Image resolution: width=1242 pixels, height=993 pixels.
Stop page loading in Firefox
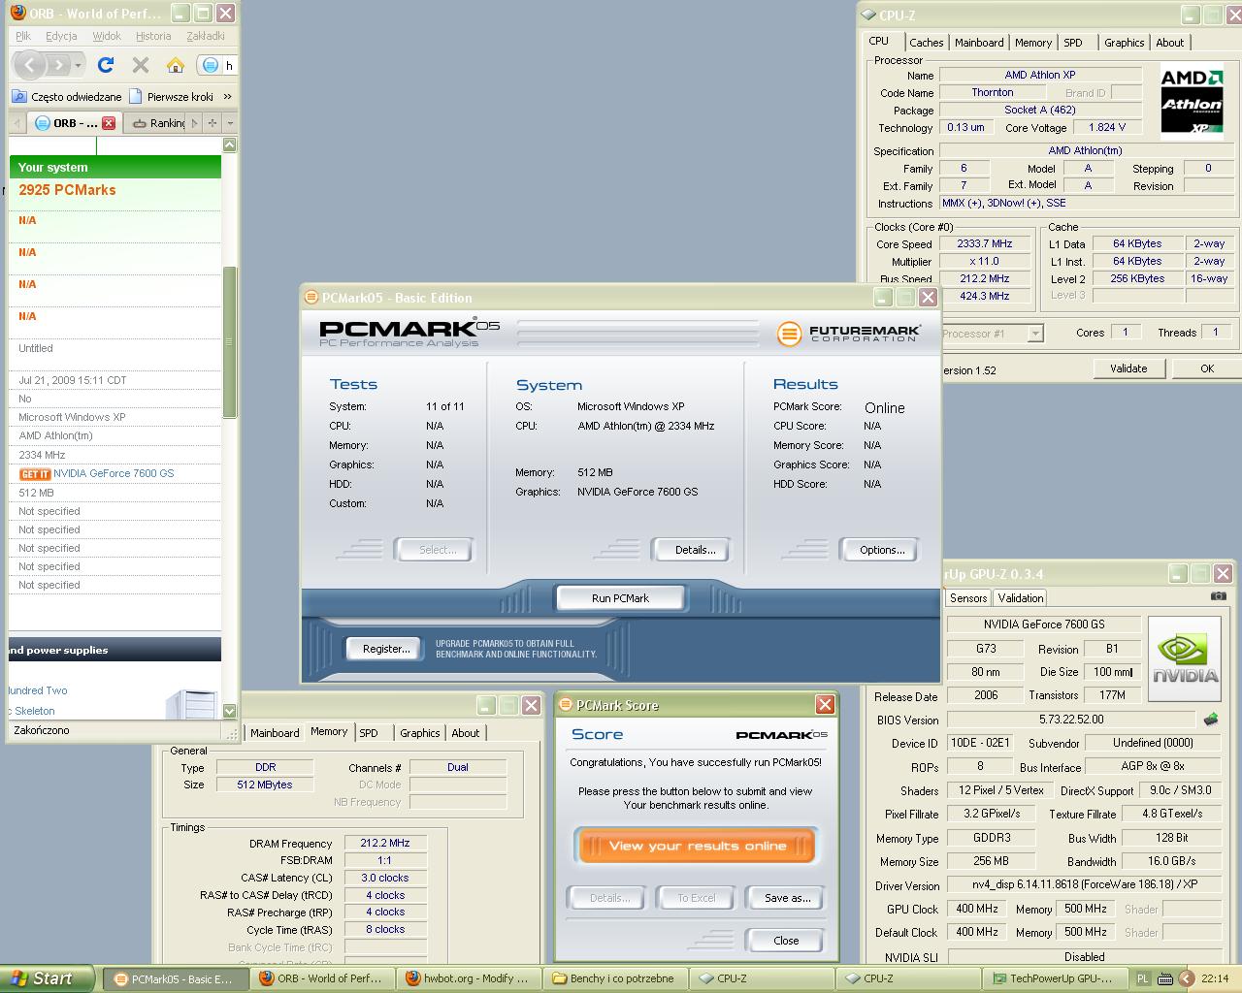[x=141, y=65]
